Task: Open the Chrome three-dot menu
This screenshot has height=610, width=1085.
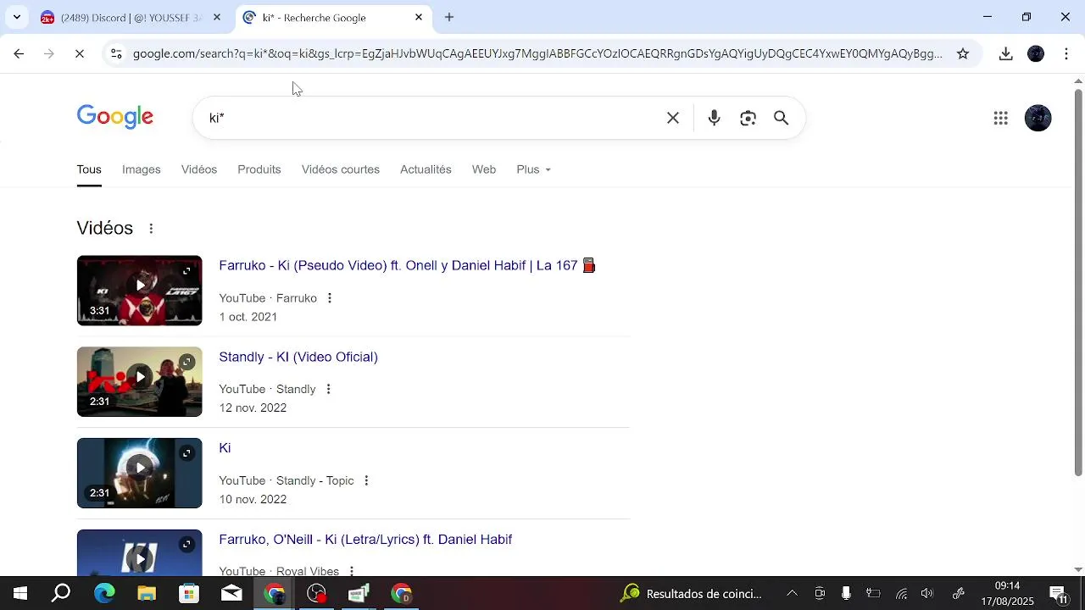Action: pos(1066,53)
